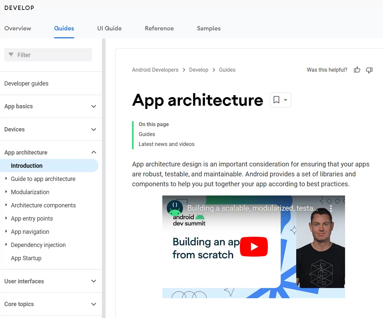Expand the User interfaces section
The height and width of the screenshot is (318, 383).
pos(94,281)
